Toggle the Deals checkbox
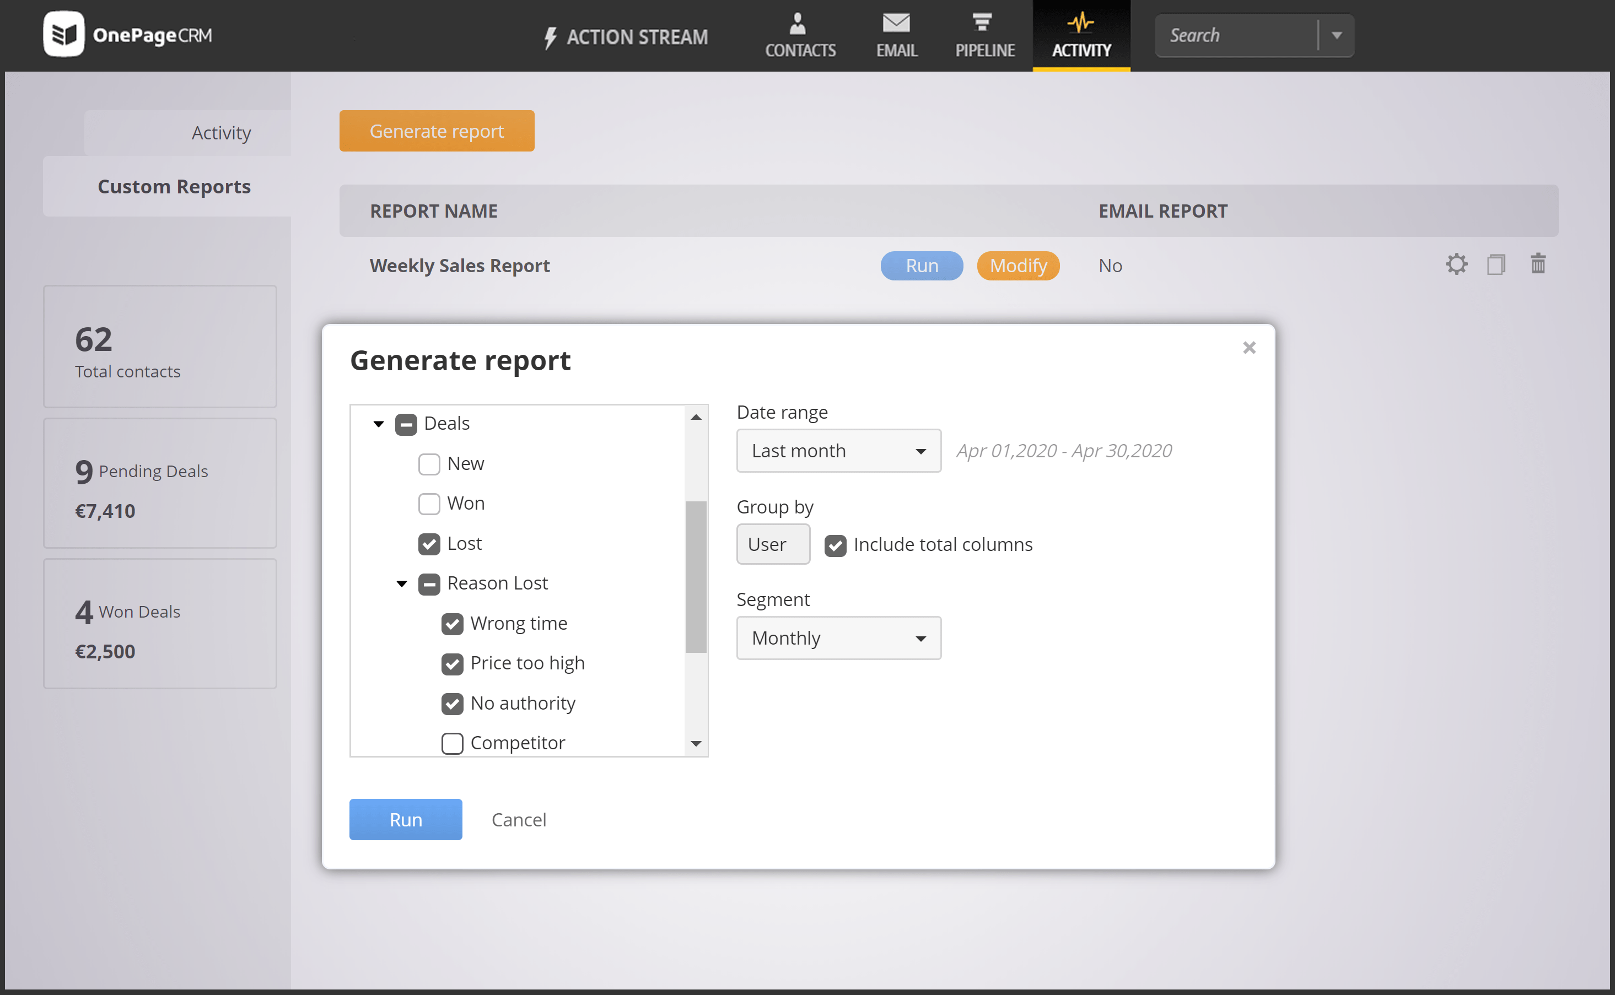Image resolution: width=1615 pixels, height=995 pixels. 406,424
